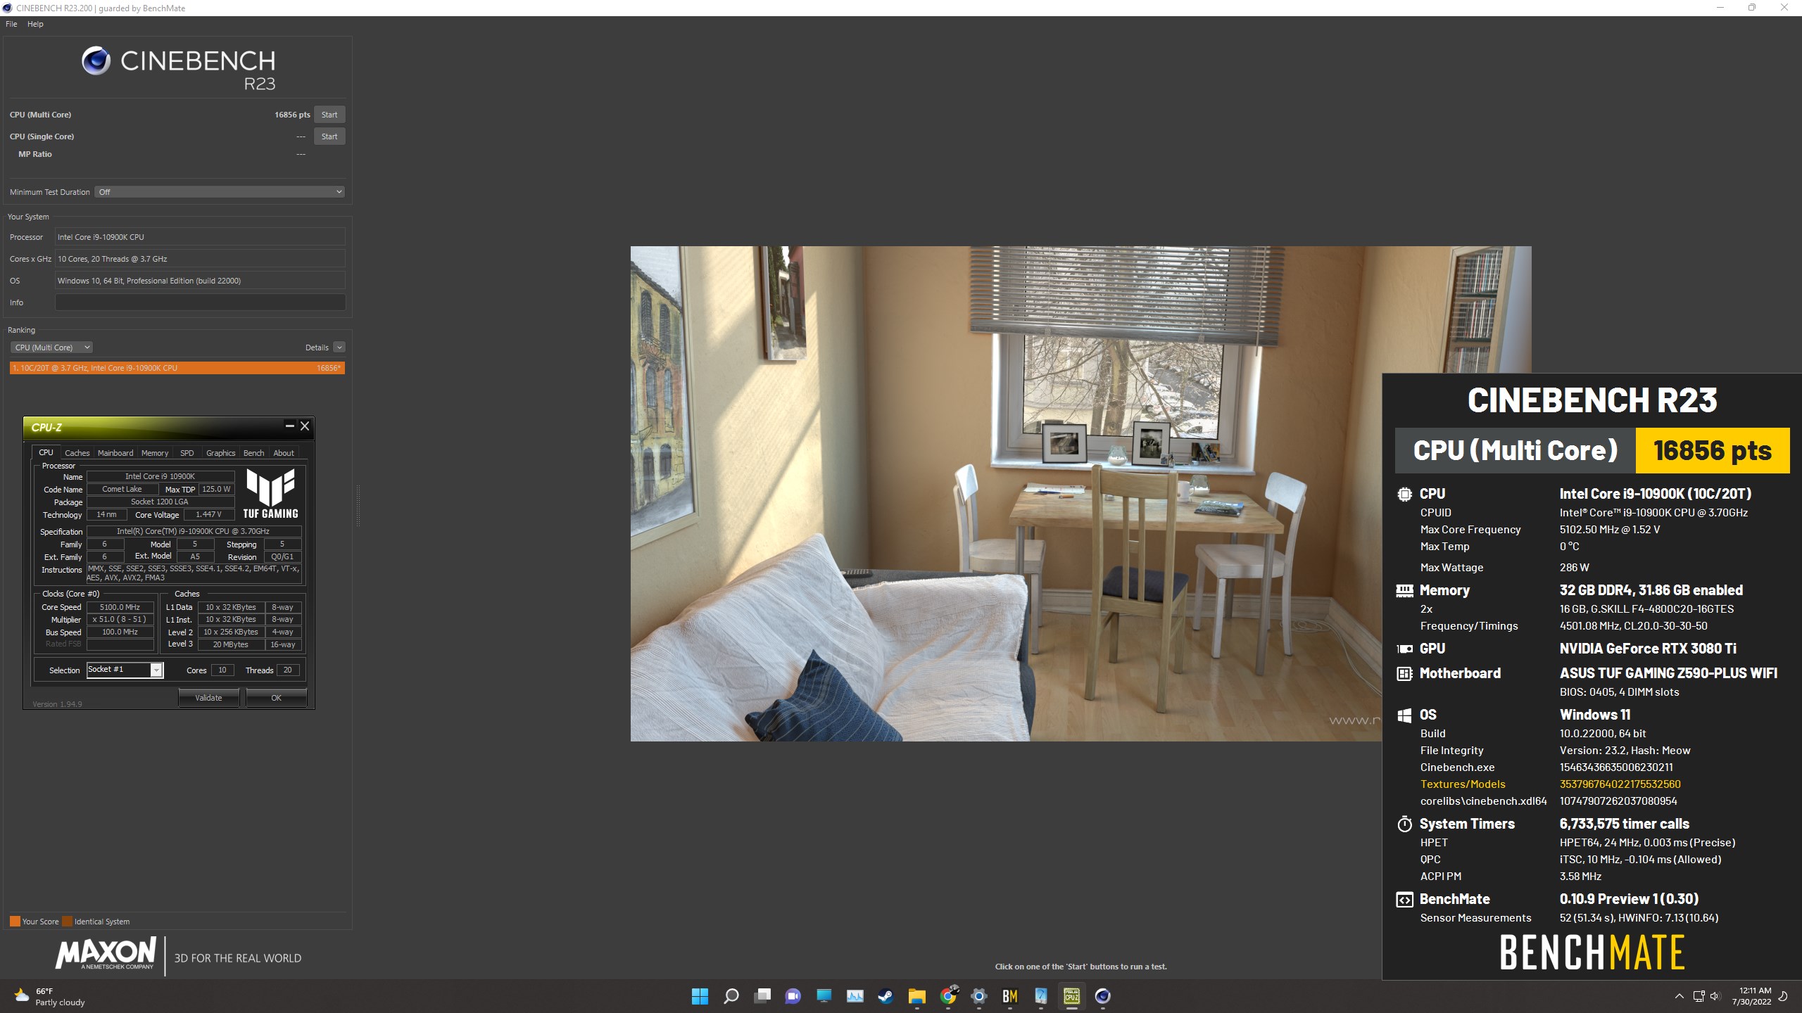Open Task View on the taskbar
This screenshot has height=1013, width=1802.
762,996
